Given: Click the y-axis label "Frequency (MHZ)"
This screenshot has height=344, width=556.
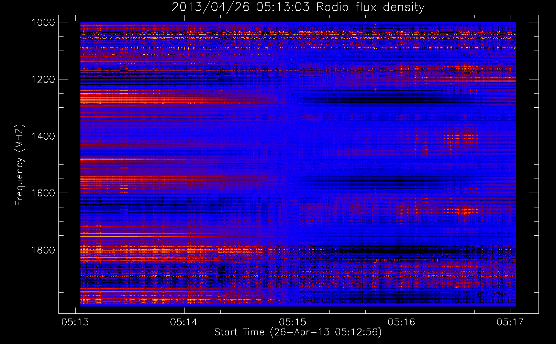Looking at the screenshot, I should 20,165.
